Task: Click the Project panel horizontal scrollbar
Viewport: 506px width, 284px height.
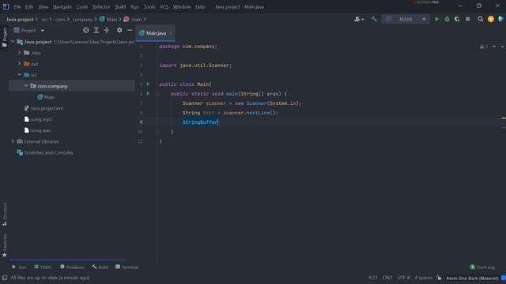Action: tap(67, 260)
